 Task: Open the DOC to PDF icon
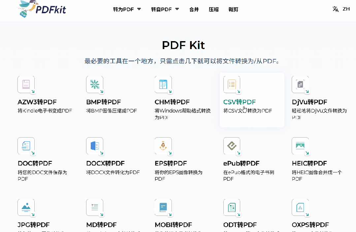coord(26,146)
